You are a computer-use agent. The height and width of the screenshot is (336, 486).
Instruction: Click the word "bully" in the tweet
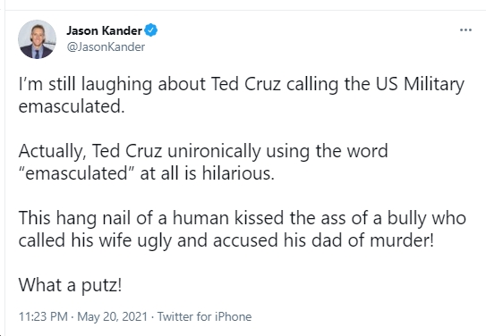click(x=406, y=218)
